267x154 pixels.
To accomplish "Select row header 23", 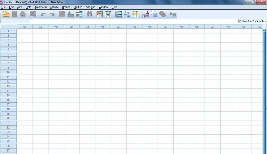I will click(8, 132).
